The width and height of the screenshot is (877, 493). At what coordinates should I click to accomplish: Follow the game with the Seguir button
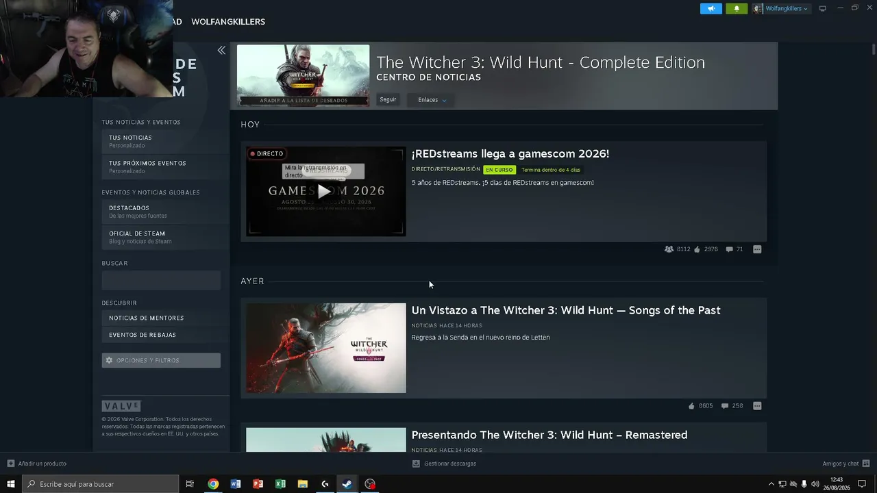pos(388,100)
